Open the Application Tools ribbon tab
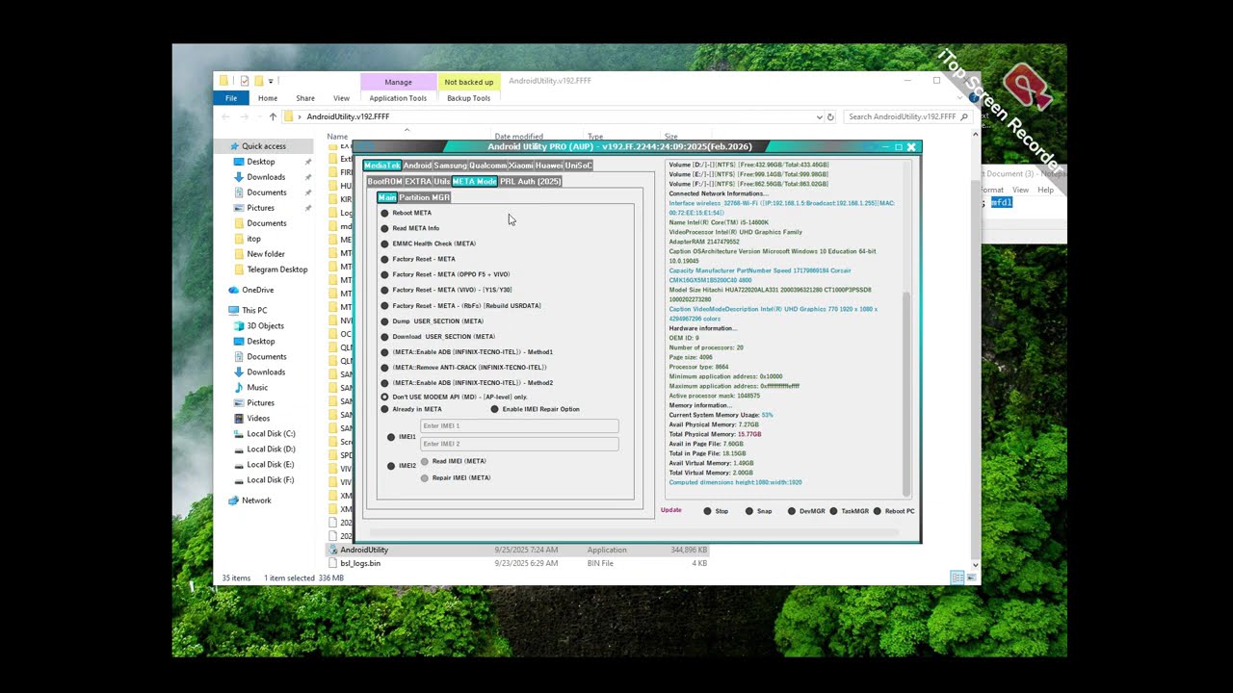Screen dimensions: 1233x693 [x=398, y=98]
